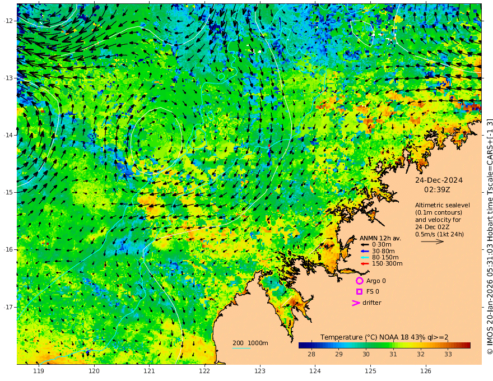The height and width of the screenshot is (381, 493).
Task: Click the 'Altimetric sealevel' caption line
Action: tap(443, 205)
